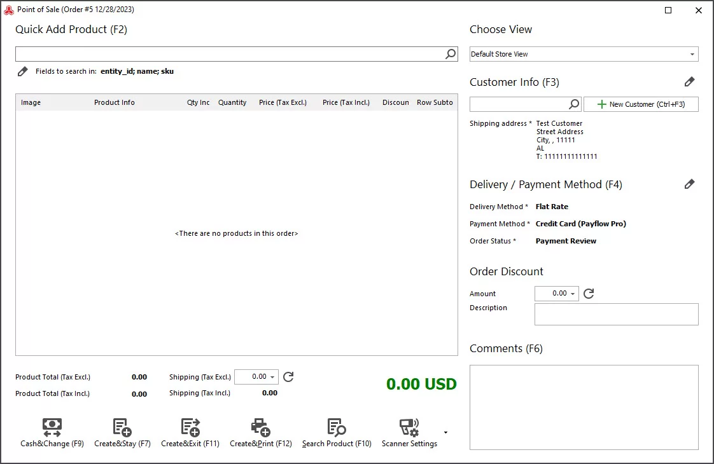Click the Product Info column header
The width and height of the screenshot is (714, 464).
pos(115,102)
